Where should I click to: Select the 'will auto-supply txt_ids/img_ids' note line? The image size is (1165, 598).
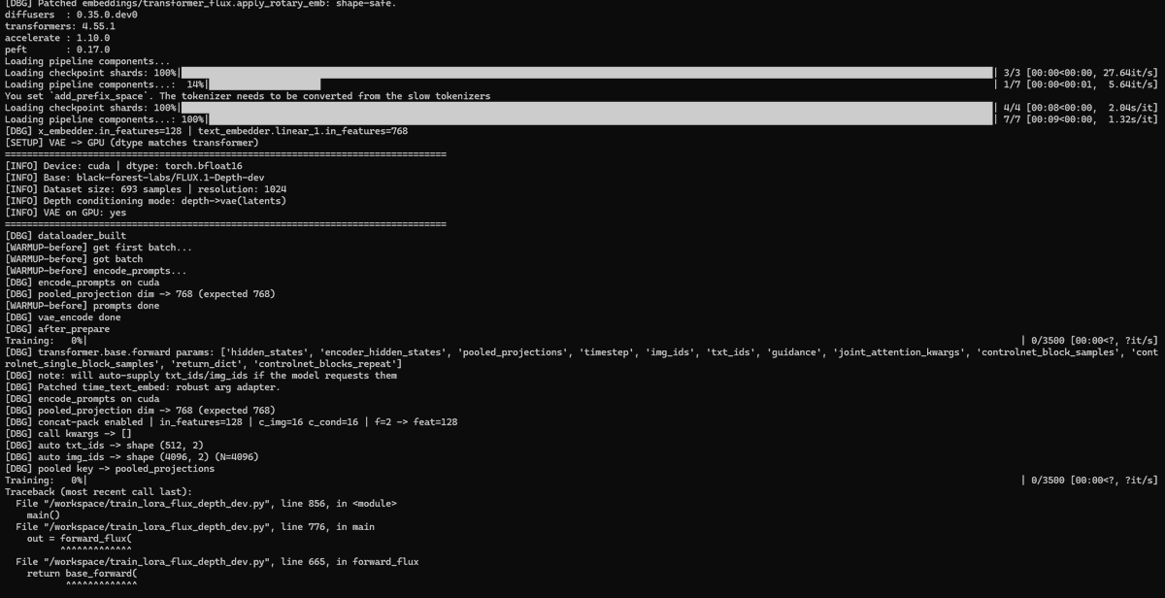pos(201,376)
